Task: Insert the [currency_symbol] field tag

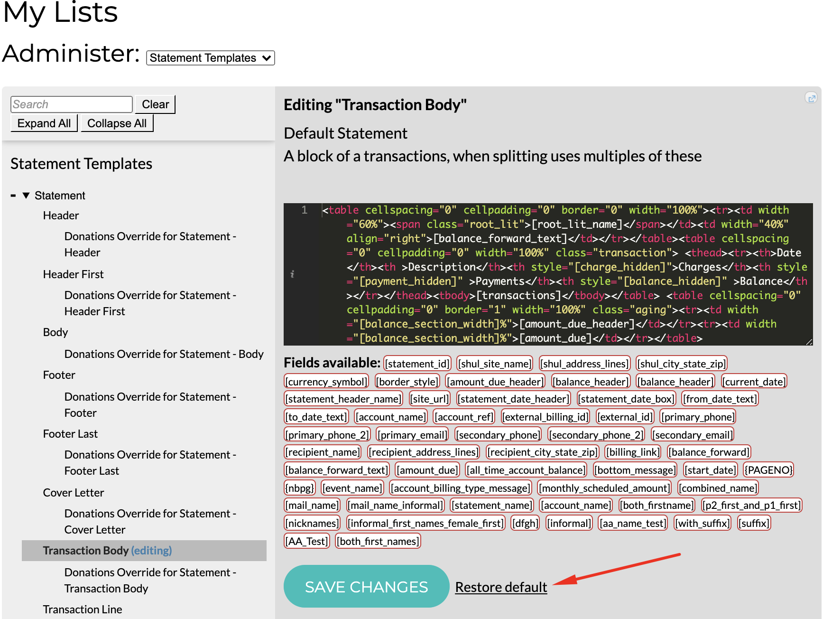Action: (x=326, y=382)
